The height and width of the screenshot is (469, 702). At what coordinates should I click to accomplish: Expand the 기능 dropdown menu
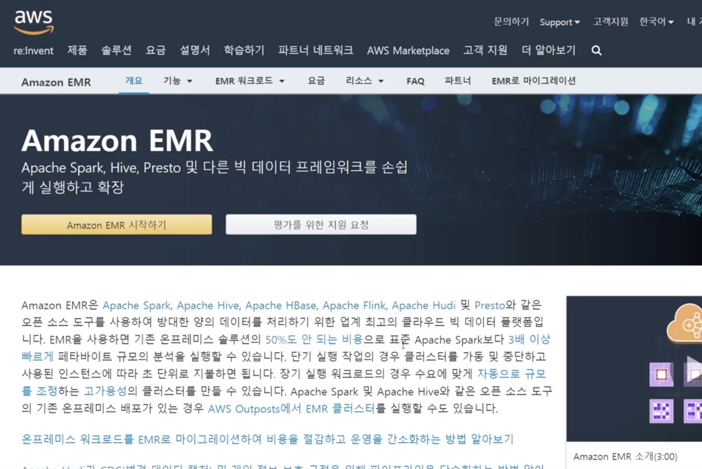tap(178, 81)
